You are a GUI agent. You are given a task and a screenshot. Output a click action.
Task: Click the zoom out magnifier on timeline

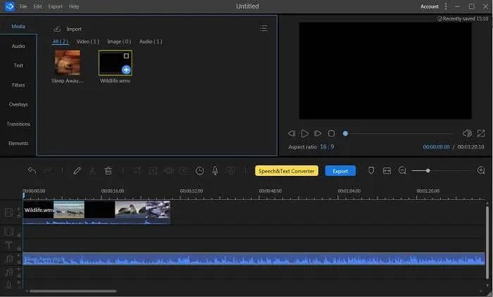point(402,171)
